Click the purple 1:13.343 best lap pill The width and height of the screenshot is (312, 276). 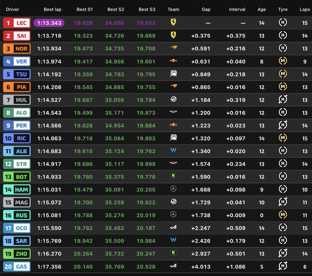coord(49,23)
